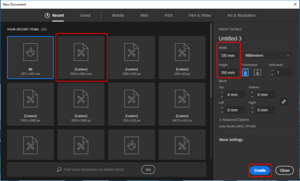Choose portrait orientation

(x=245, y=72)
